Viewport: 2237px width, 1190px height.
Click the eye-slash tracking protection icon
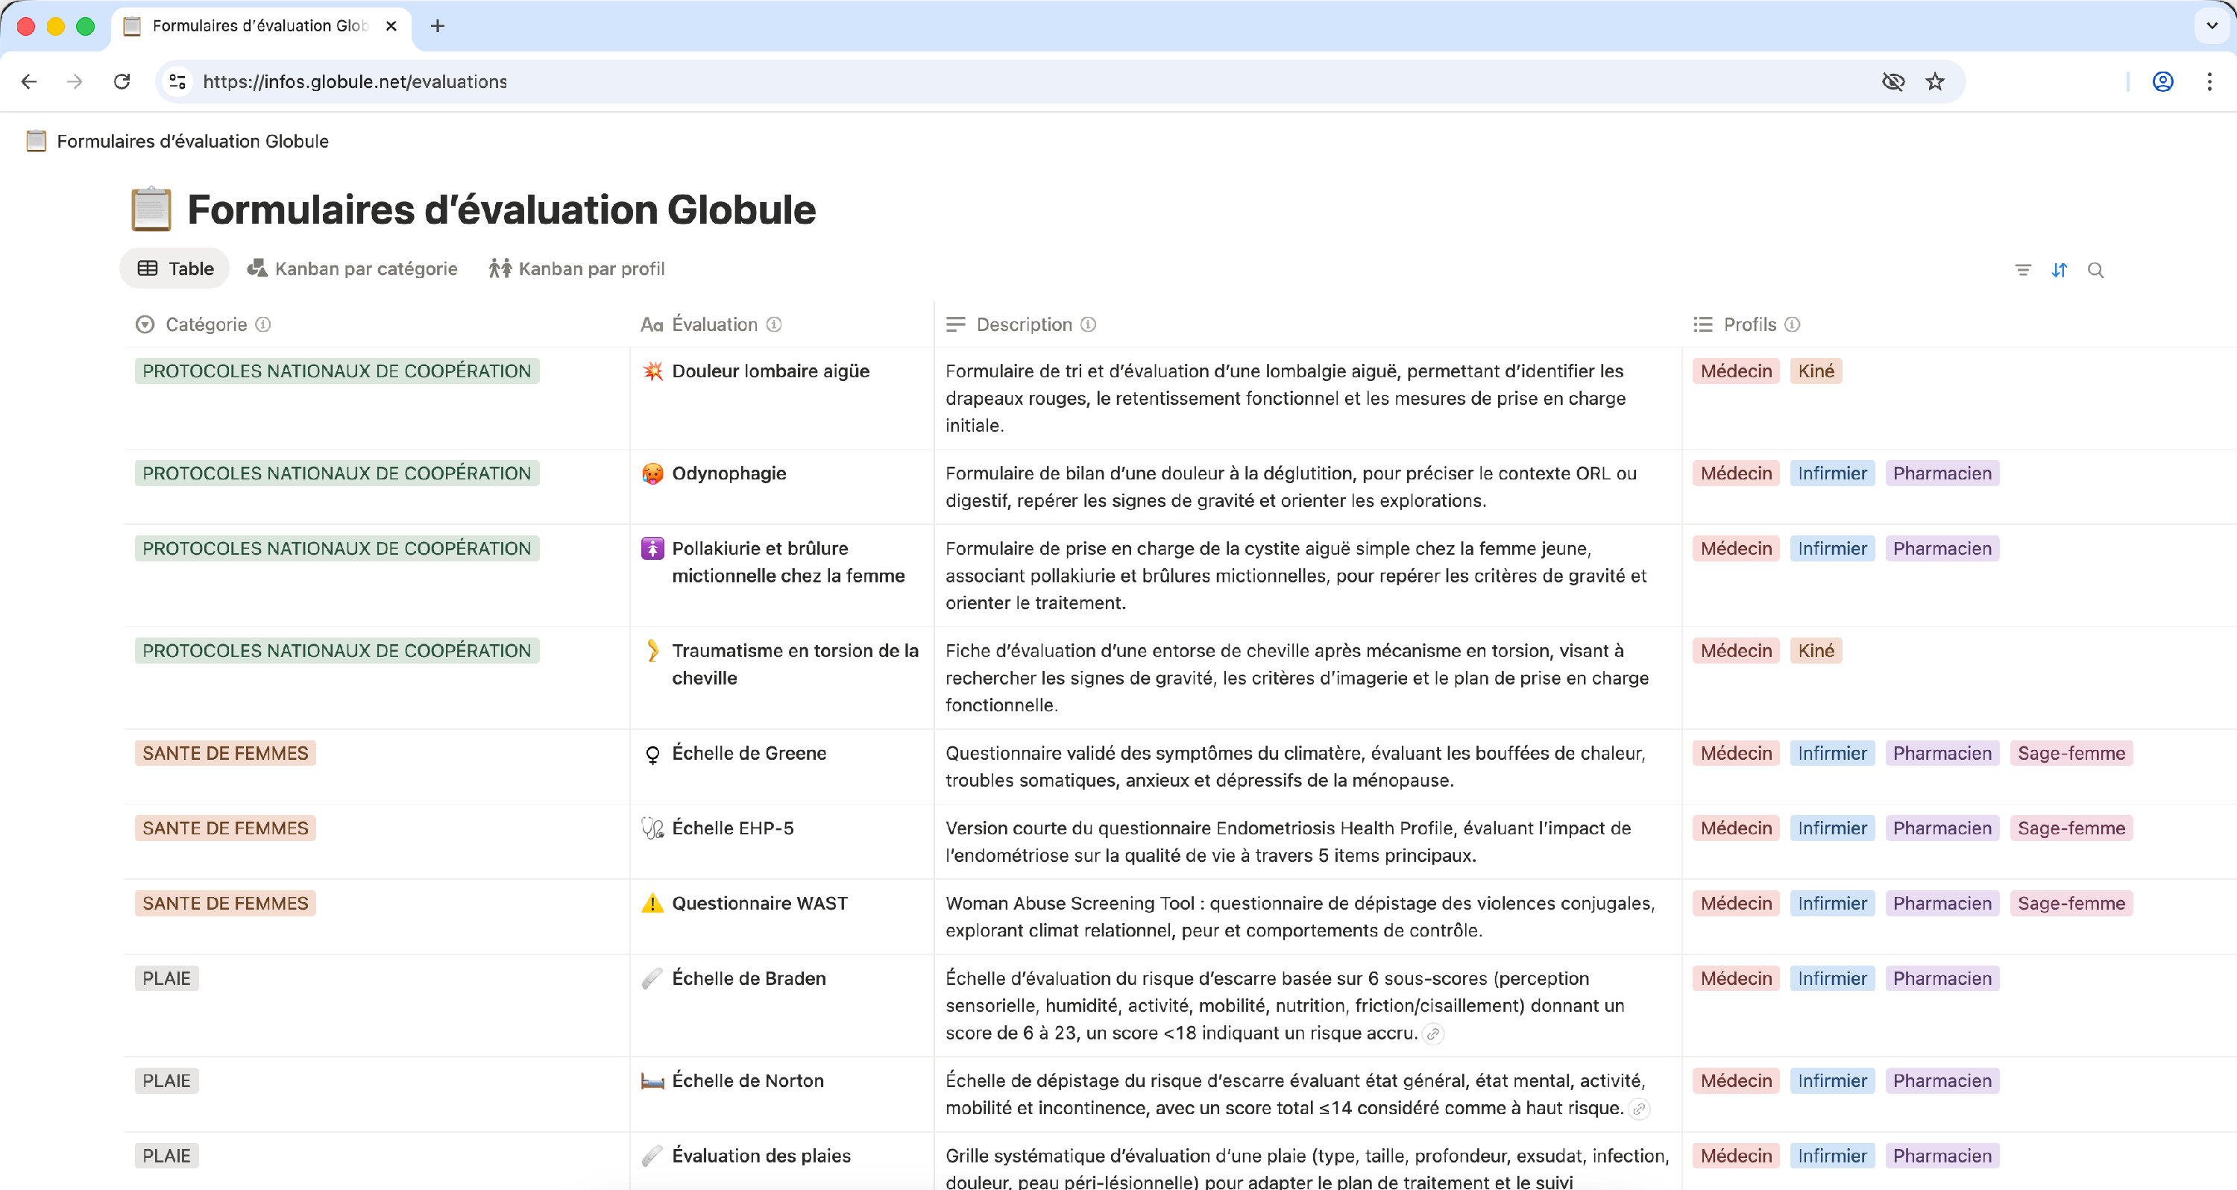click(1893, 82)
